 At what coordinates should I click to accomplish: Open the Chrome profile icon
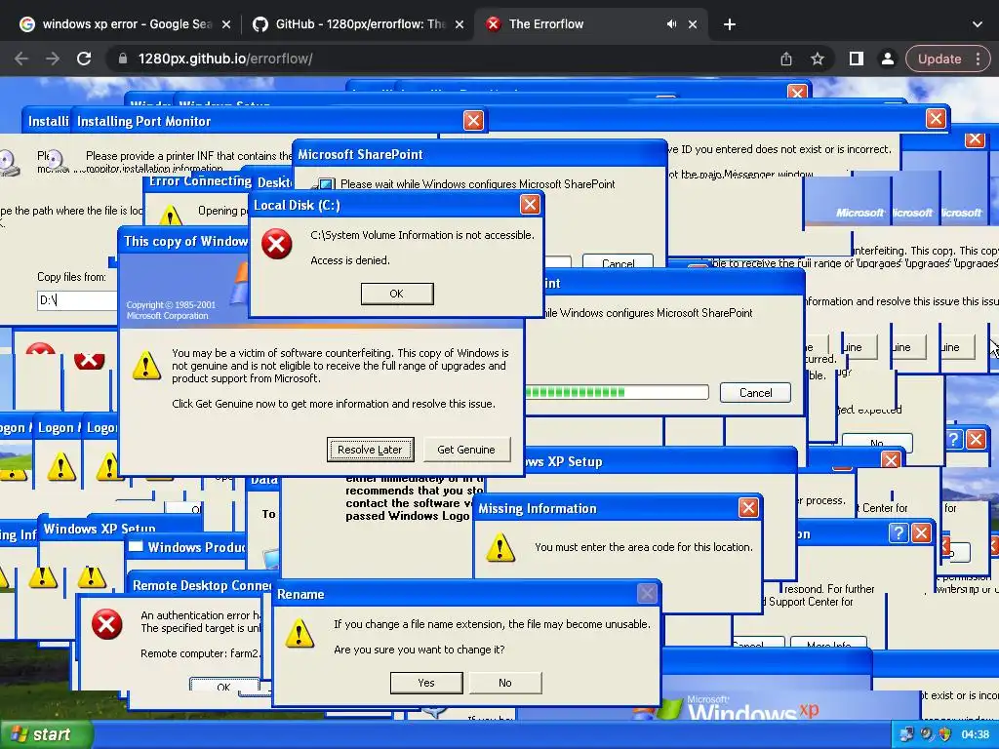tap(887, 59)
